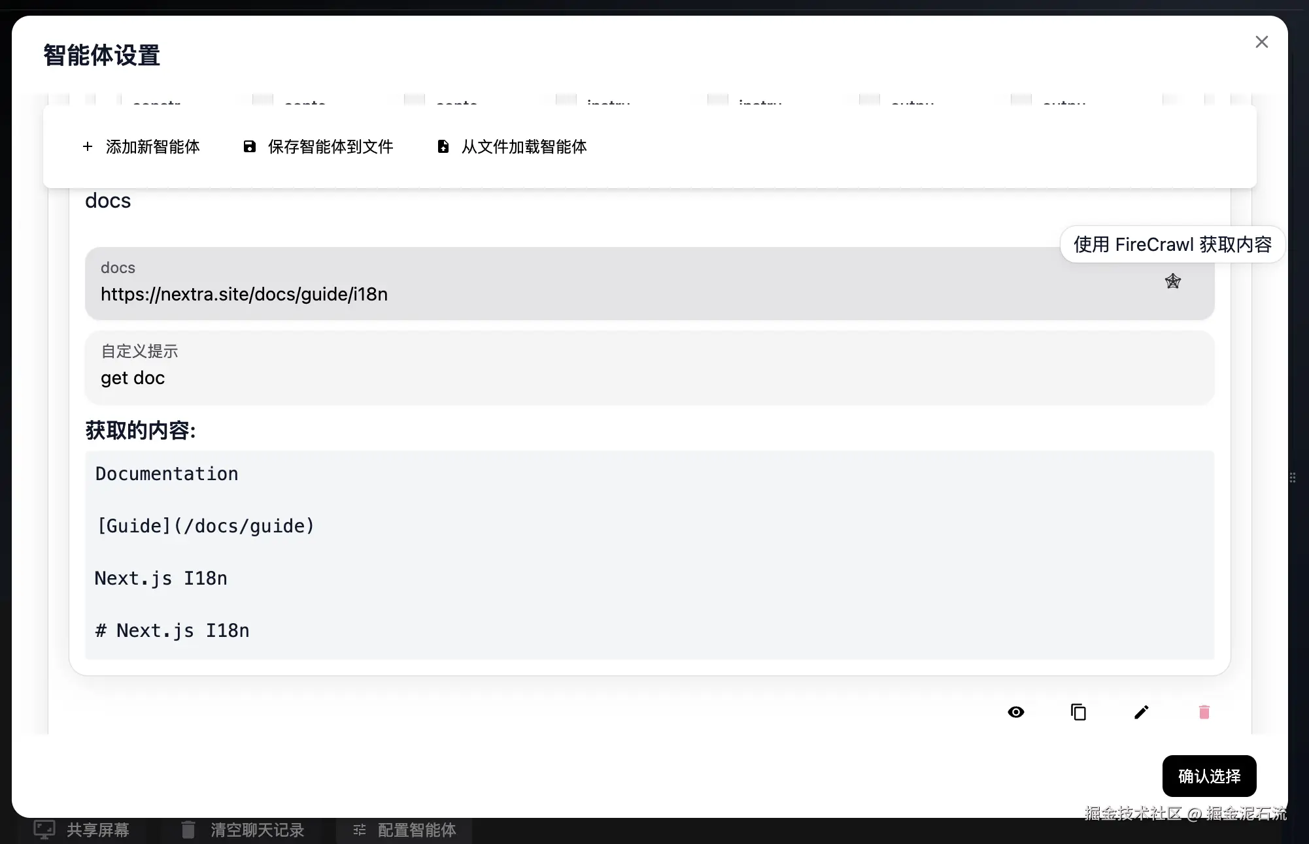Image resolution: width=1309 pixels, height=844 pixels.
Task: Click the 'docs' card heading
Action: (x=108, y=201)
